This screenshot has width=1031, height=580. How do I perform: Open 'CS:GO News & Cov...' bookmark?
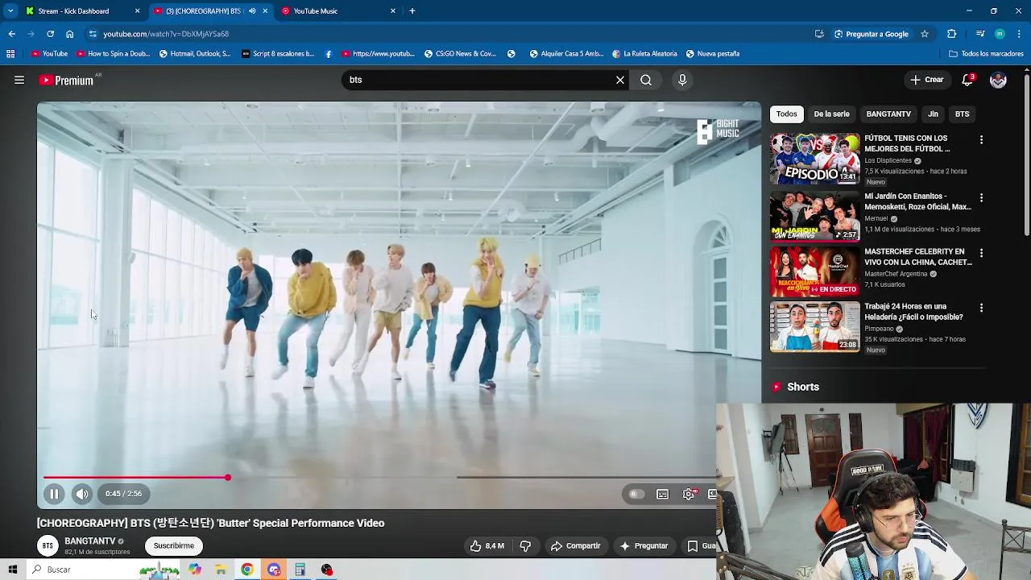(461, 54)
